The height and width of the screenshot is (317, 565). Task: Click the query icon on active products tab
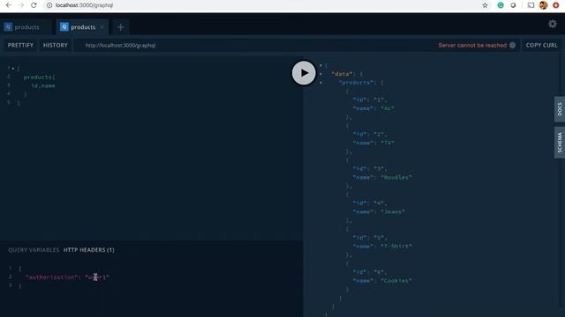(64, 27)
